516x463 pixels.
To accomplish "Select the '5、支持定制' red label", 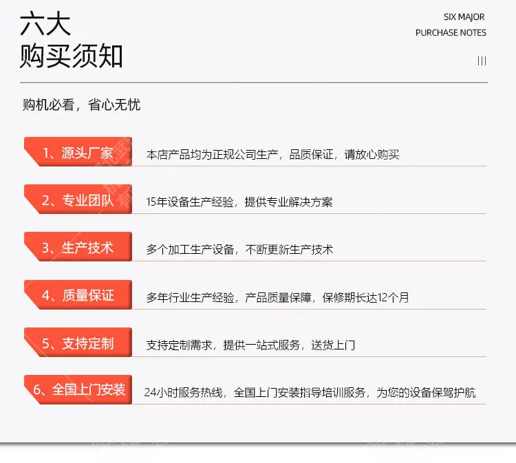I will (78, 342).
